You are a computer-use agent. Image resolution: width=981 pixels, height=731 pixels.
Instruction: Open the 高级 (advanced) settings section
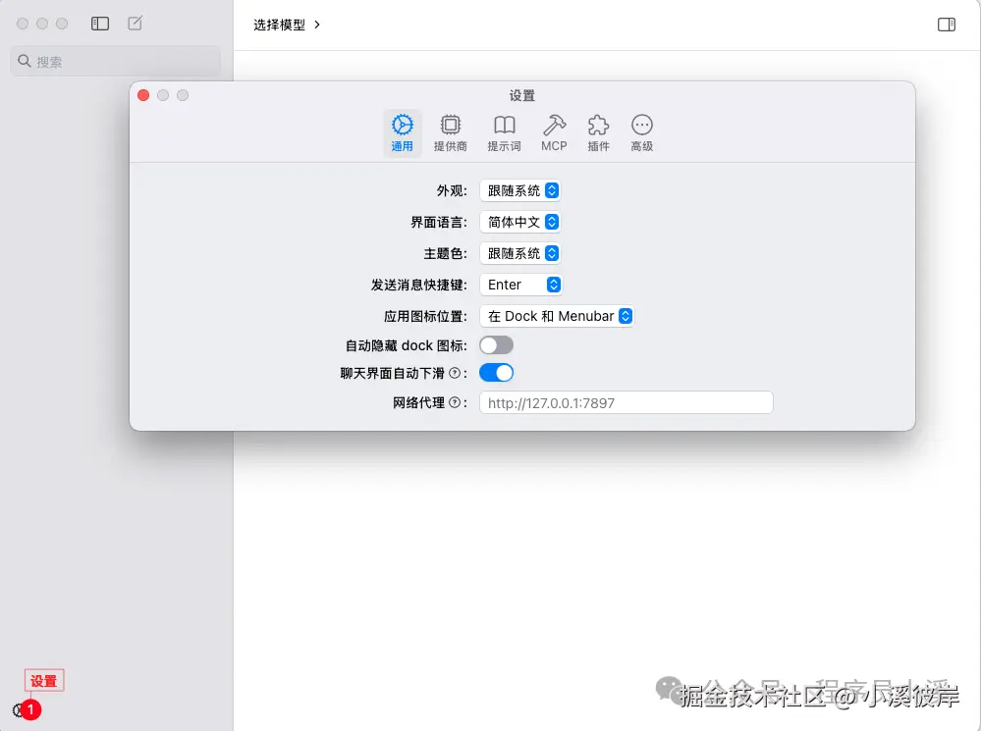click(x=642, y=132)
